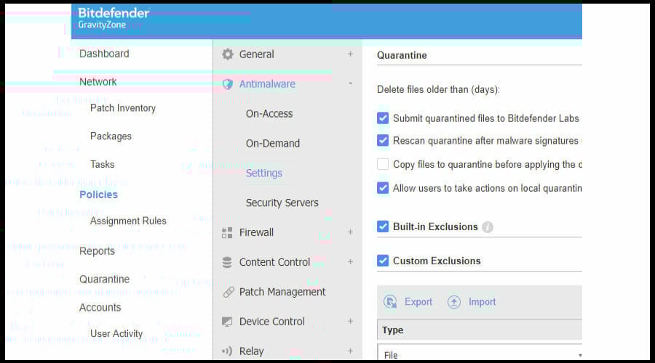
Task: Collapse the Antimalware section
Action: click(x=351, y=83)
